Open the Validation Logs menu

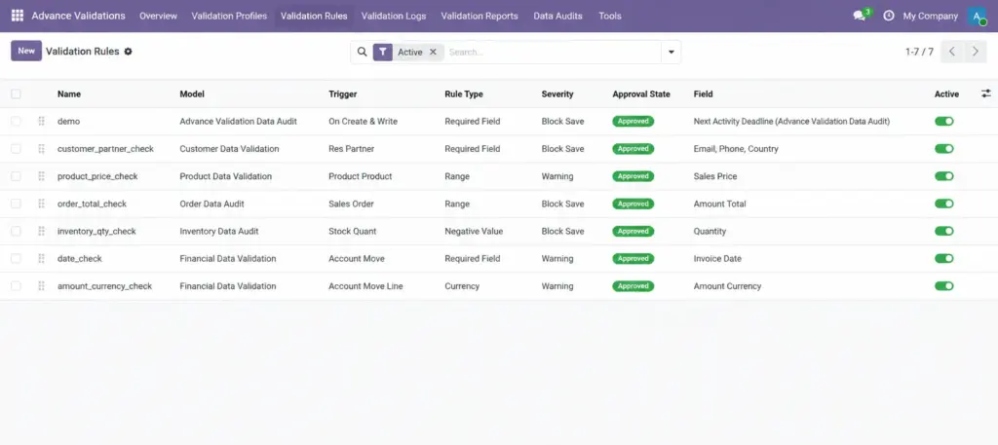(x=394, y=16)
